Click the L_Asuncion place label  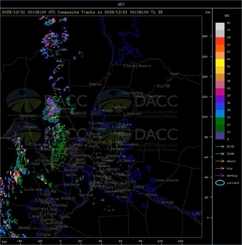pos(132,113)
